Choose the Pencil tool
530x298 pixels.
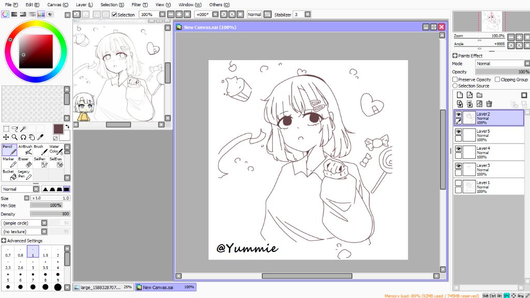point(9,150)
